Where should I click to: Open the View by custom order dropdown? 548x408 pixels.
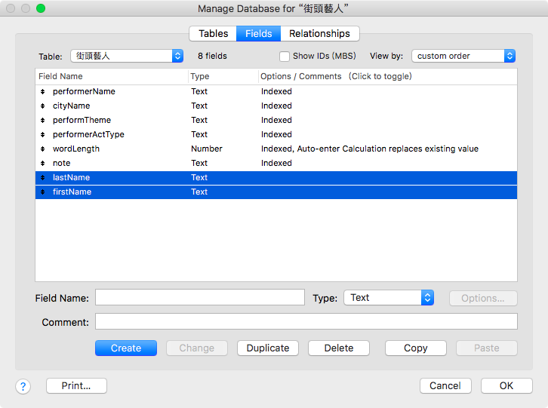pyautogui.click(x=463, y=56)
